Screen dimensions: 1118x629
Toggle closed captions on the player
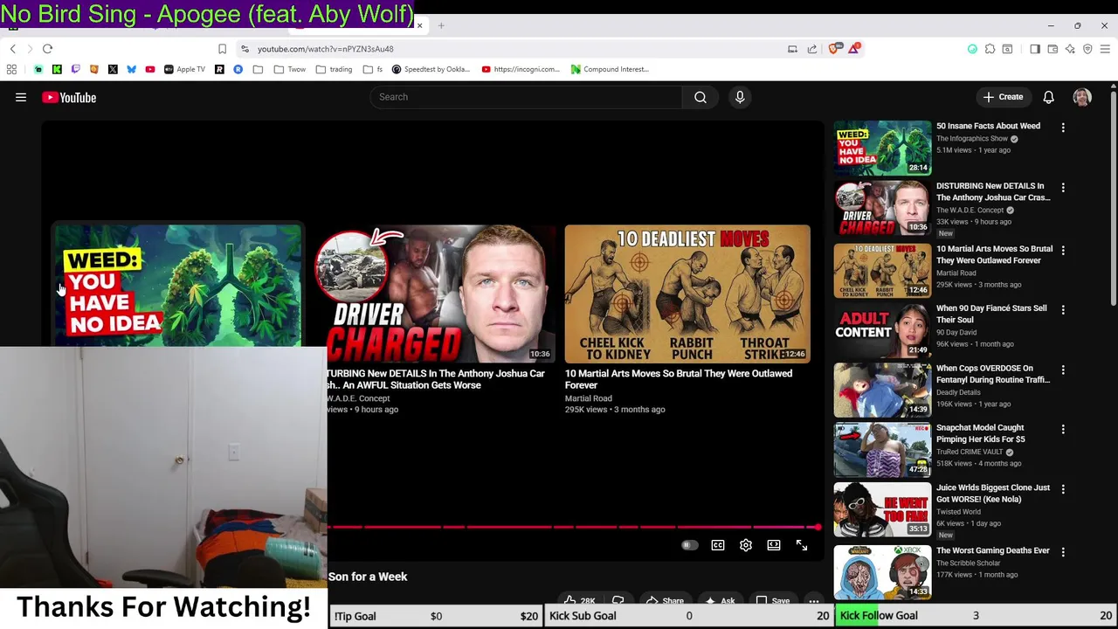click(718, 545)
